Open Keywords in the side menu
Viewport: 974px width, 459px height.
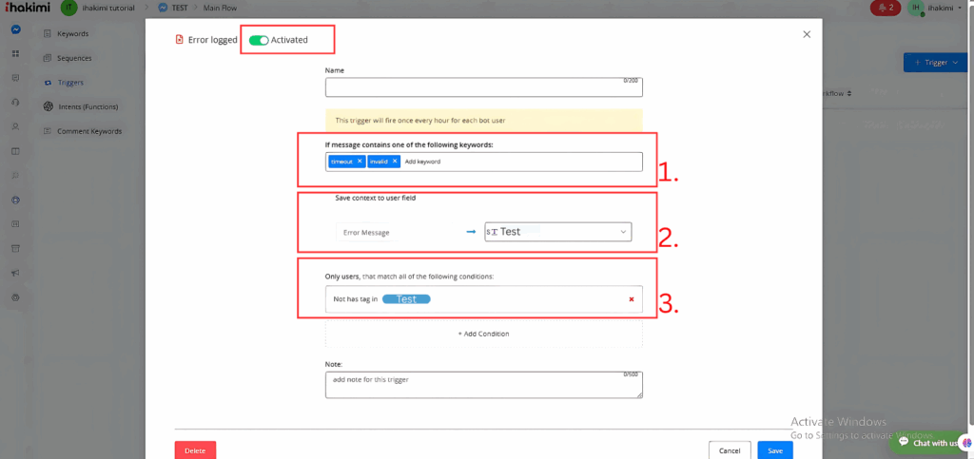(72, 34)
